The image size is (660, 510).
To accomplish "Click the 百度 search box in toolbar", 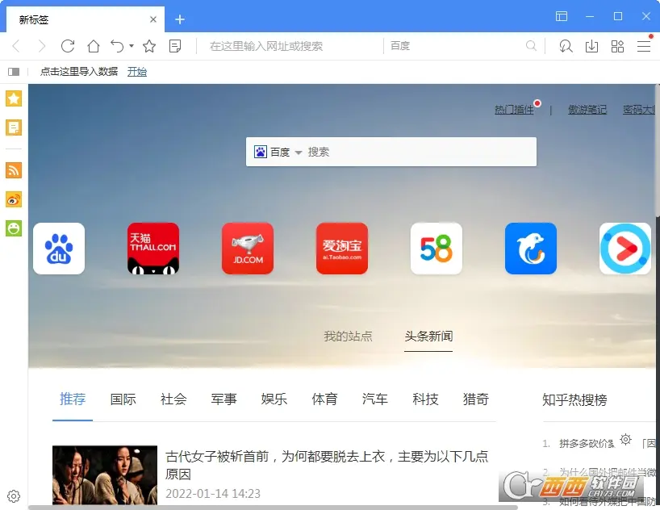I will pos(454,46).
